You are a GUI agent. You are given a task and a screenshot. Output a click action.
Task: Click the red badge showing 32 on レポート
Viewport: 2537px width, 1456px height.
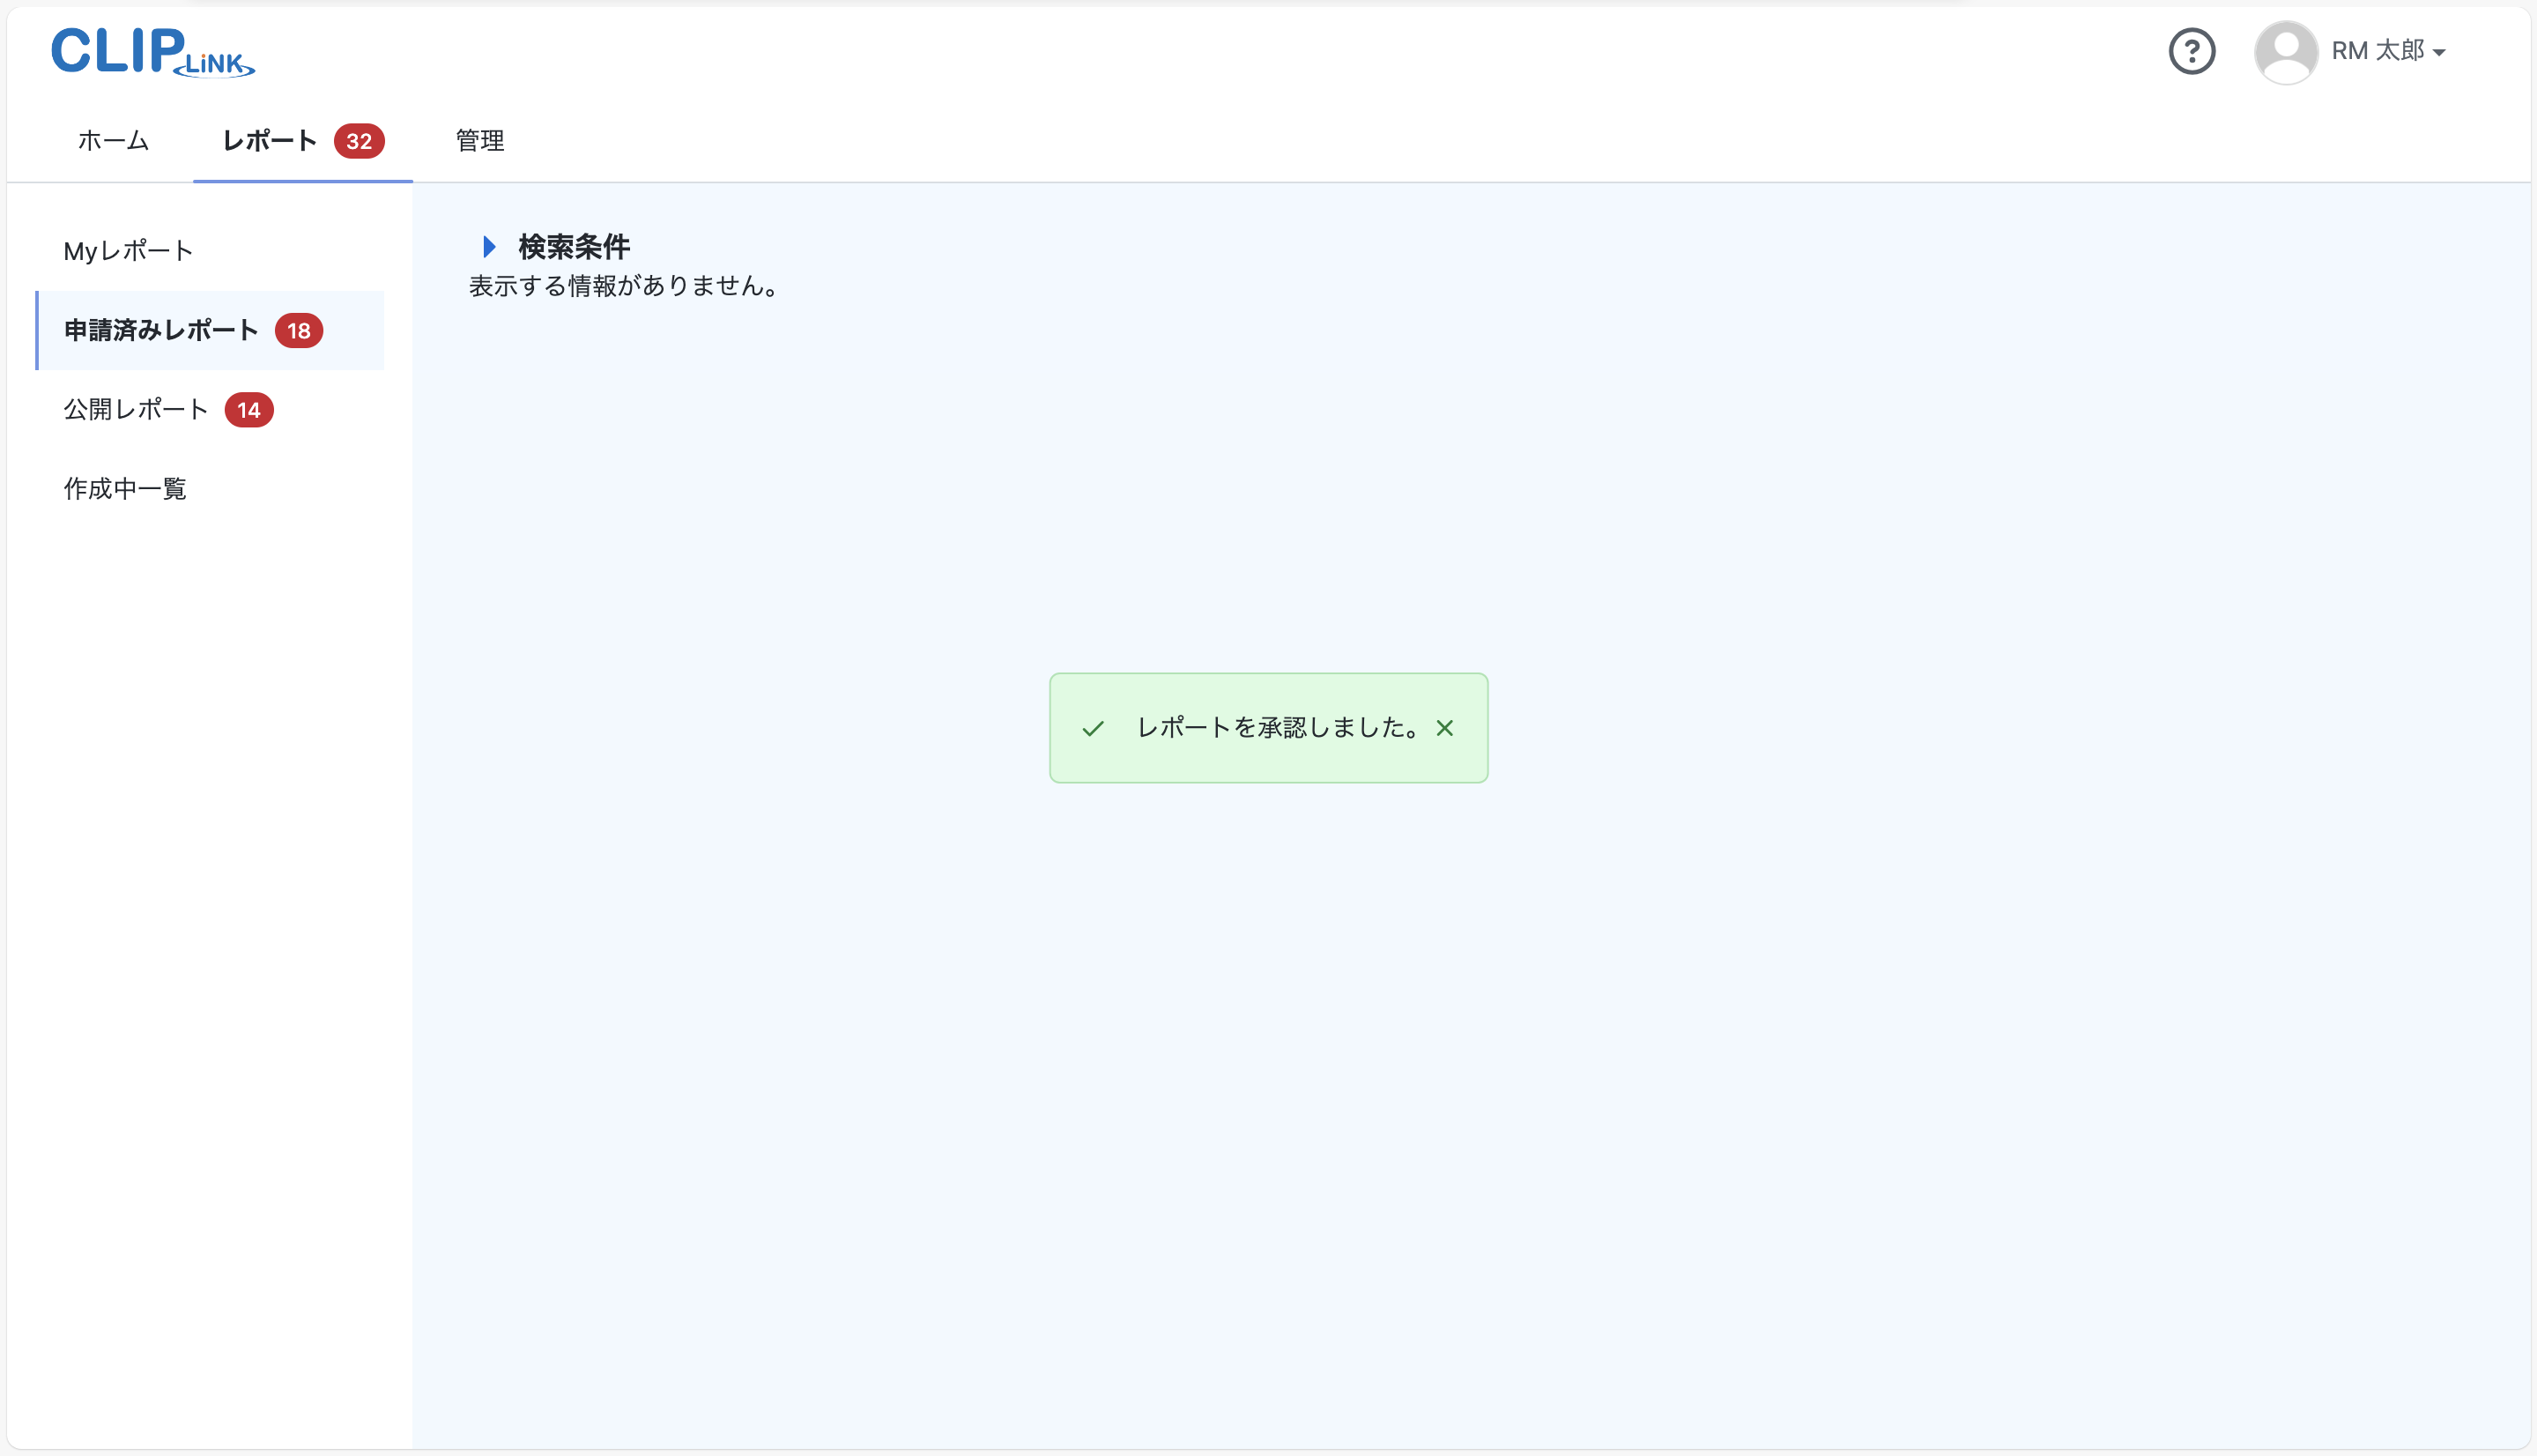tap(361, 141)
